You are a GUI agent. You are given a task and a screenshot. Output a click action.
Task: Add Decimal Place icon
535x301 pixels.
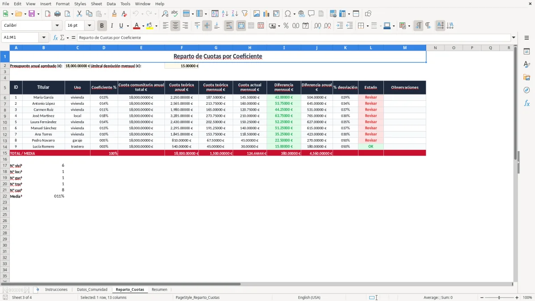tap(318, 26)
